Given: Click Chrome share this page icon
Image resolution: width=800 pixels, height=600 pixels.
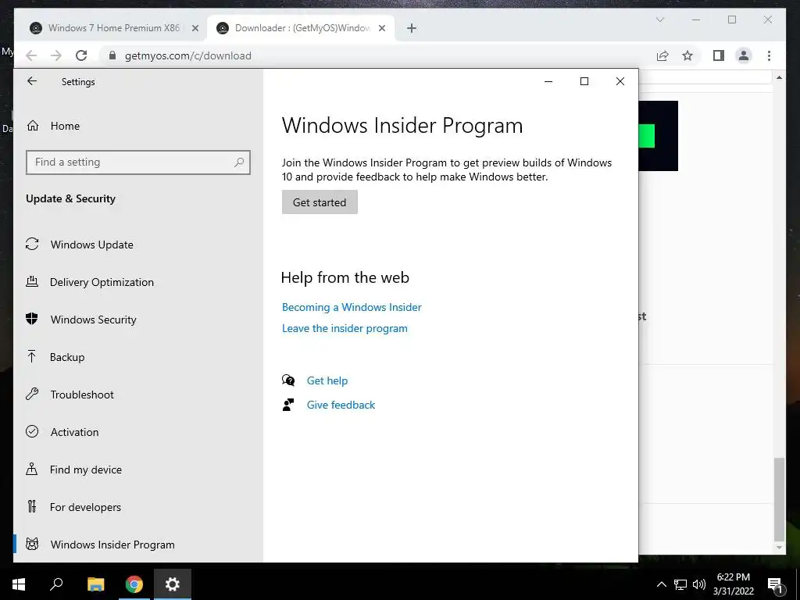Looking at the screenshot, I should [x=662, y=55].
